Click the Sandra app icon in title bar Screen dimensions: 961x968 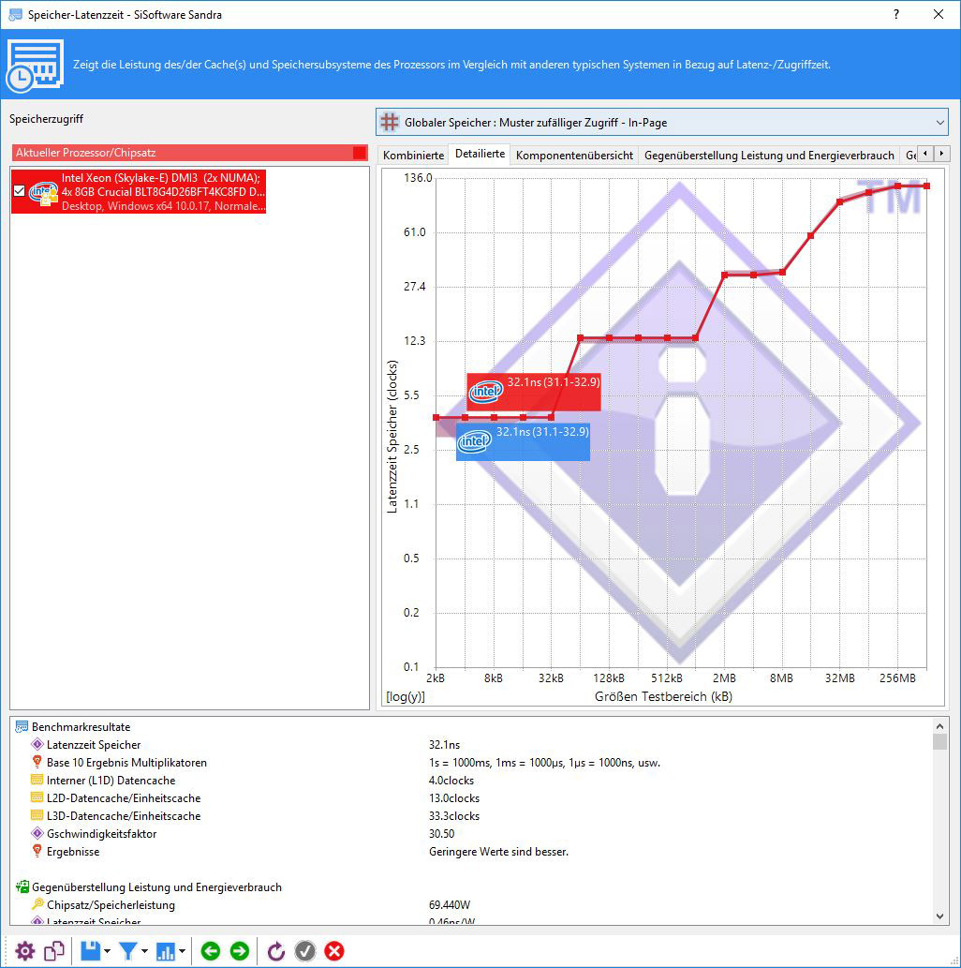[15, 14]
